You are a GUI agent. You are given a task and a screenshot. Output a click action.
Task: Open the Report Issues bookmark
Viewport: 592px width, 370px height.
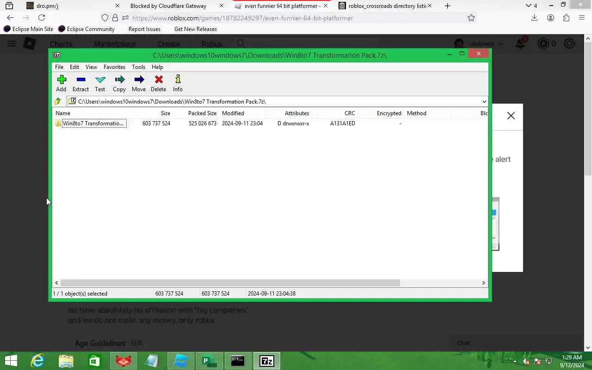tap(144, 29)
